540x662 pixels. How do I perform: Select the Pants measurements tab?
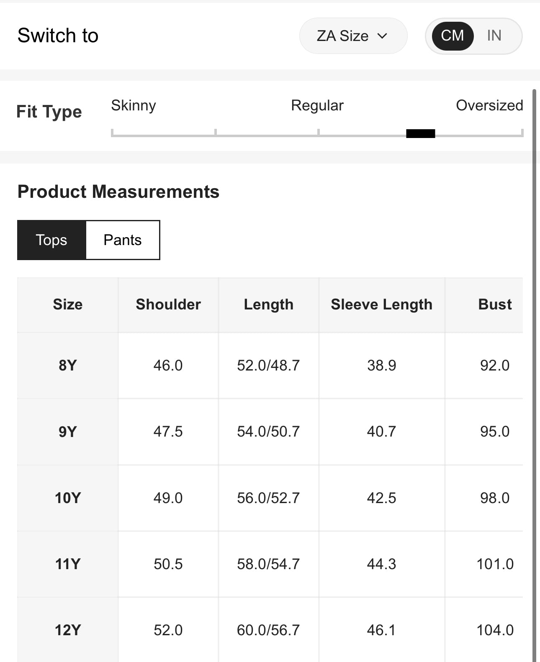point(123,240)
